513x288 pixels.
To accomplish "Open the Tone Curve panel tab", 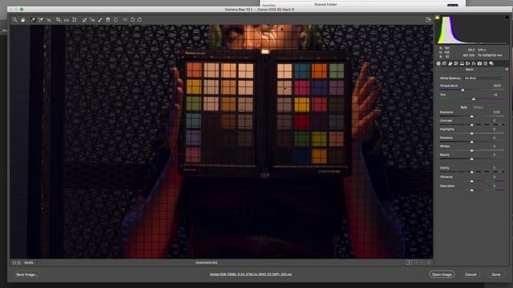I will (444, 63).
